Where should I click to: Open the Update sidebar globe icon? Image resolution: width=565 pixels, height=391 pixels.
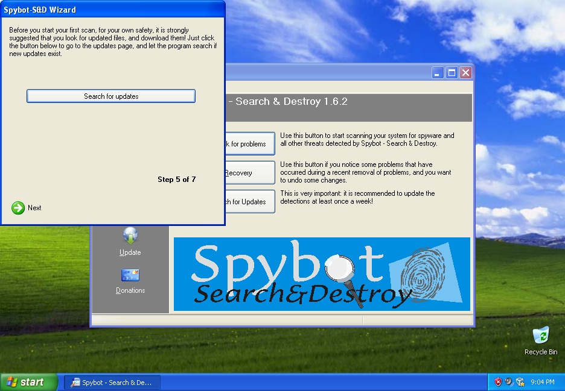pyautogui.click(x=130, y=236)
